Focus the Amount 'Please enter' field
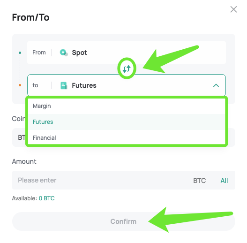 101,180
